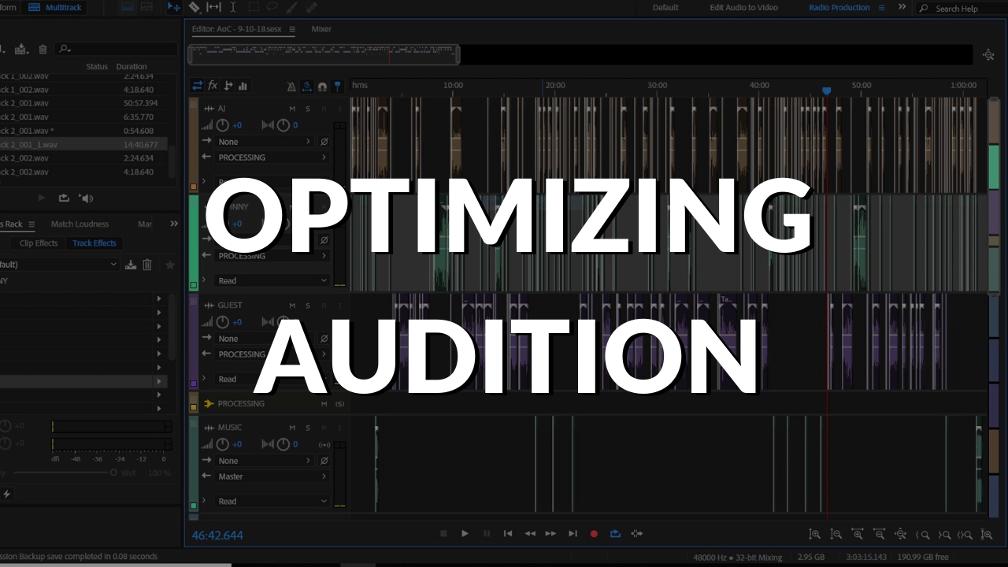This screenshot has width=1008, height=567.
Task: Open the AJ track input dropdown None
Action: pyautogui.click(x=264, y=142)
